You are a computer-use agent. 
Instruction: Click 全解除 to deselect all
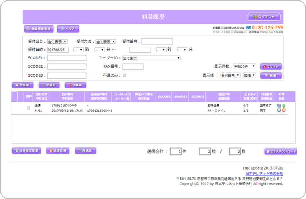[75, 85]
